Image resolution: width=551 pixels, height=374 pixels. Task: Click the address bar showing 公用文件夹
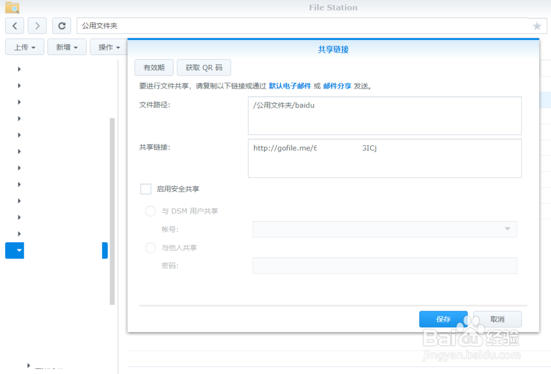click(302, 26)
